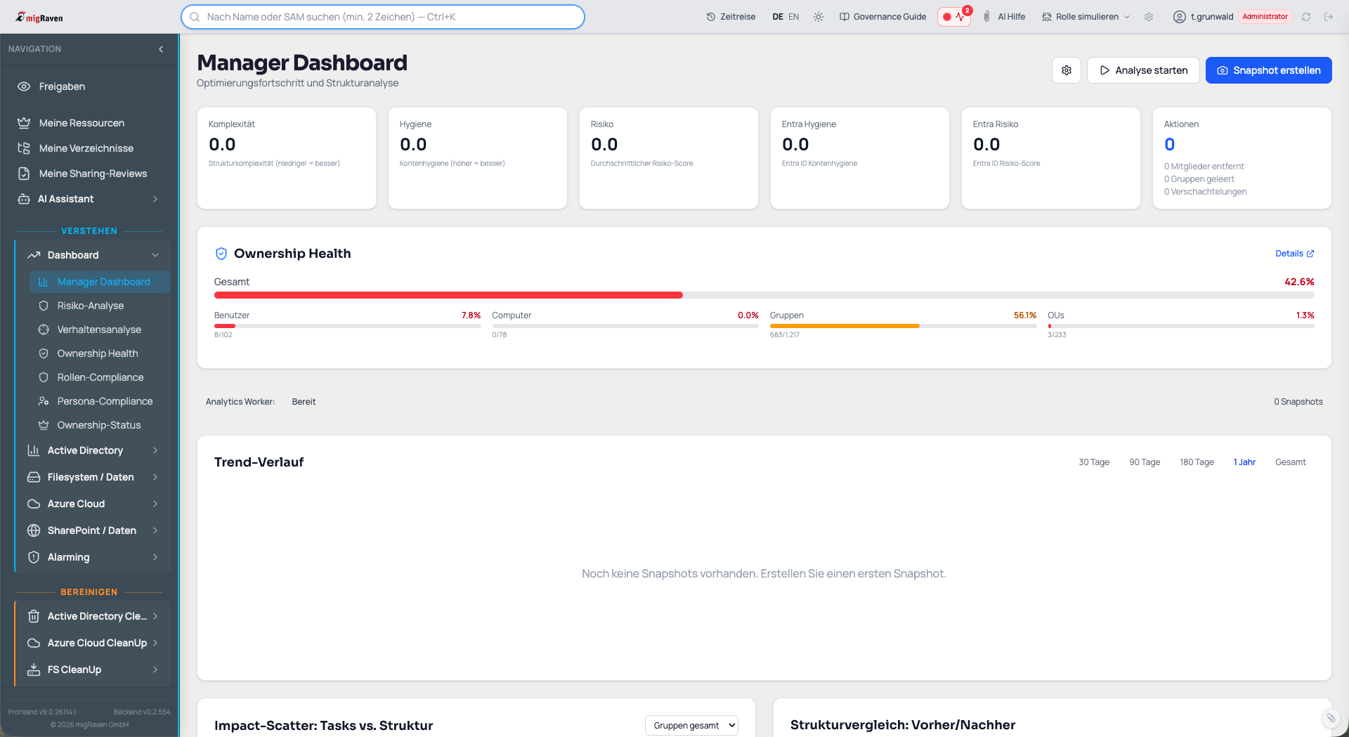Switch language to EN
Image resolution: width=1349 pixels, height=737 pixels.
[793, 17]
